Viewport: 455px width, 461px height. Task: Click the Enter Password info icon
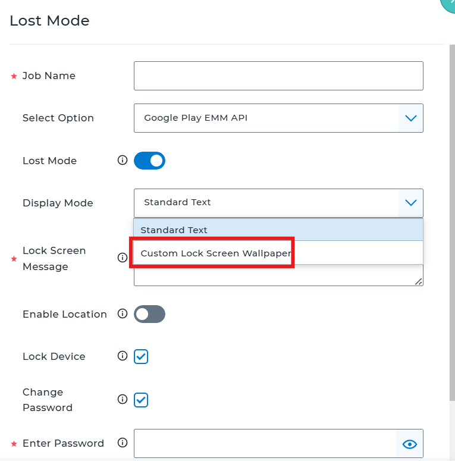(123, 443)
